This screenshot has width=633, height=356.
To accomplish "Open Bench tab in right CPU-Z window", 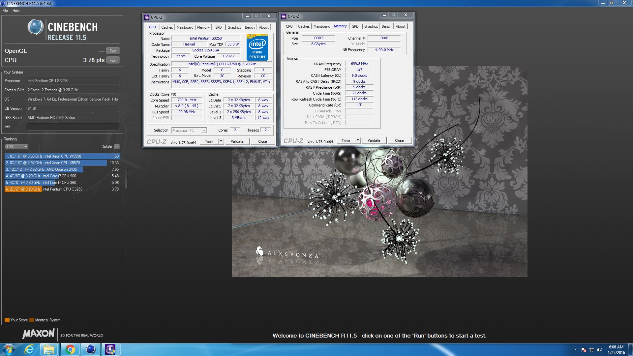I will [386, 26].
